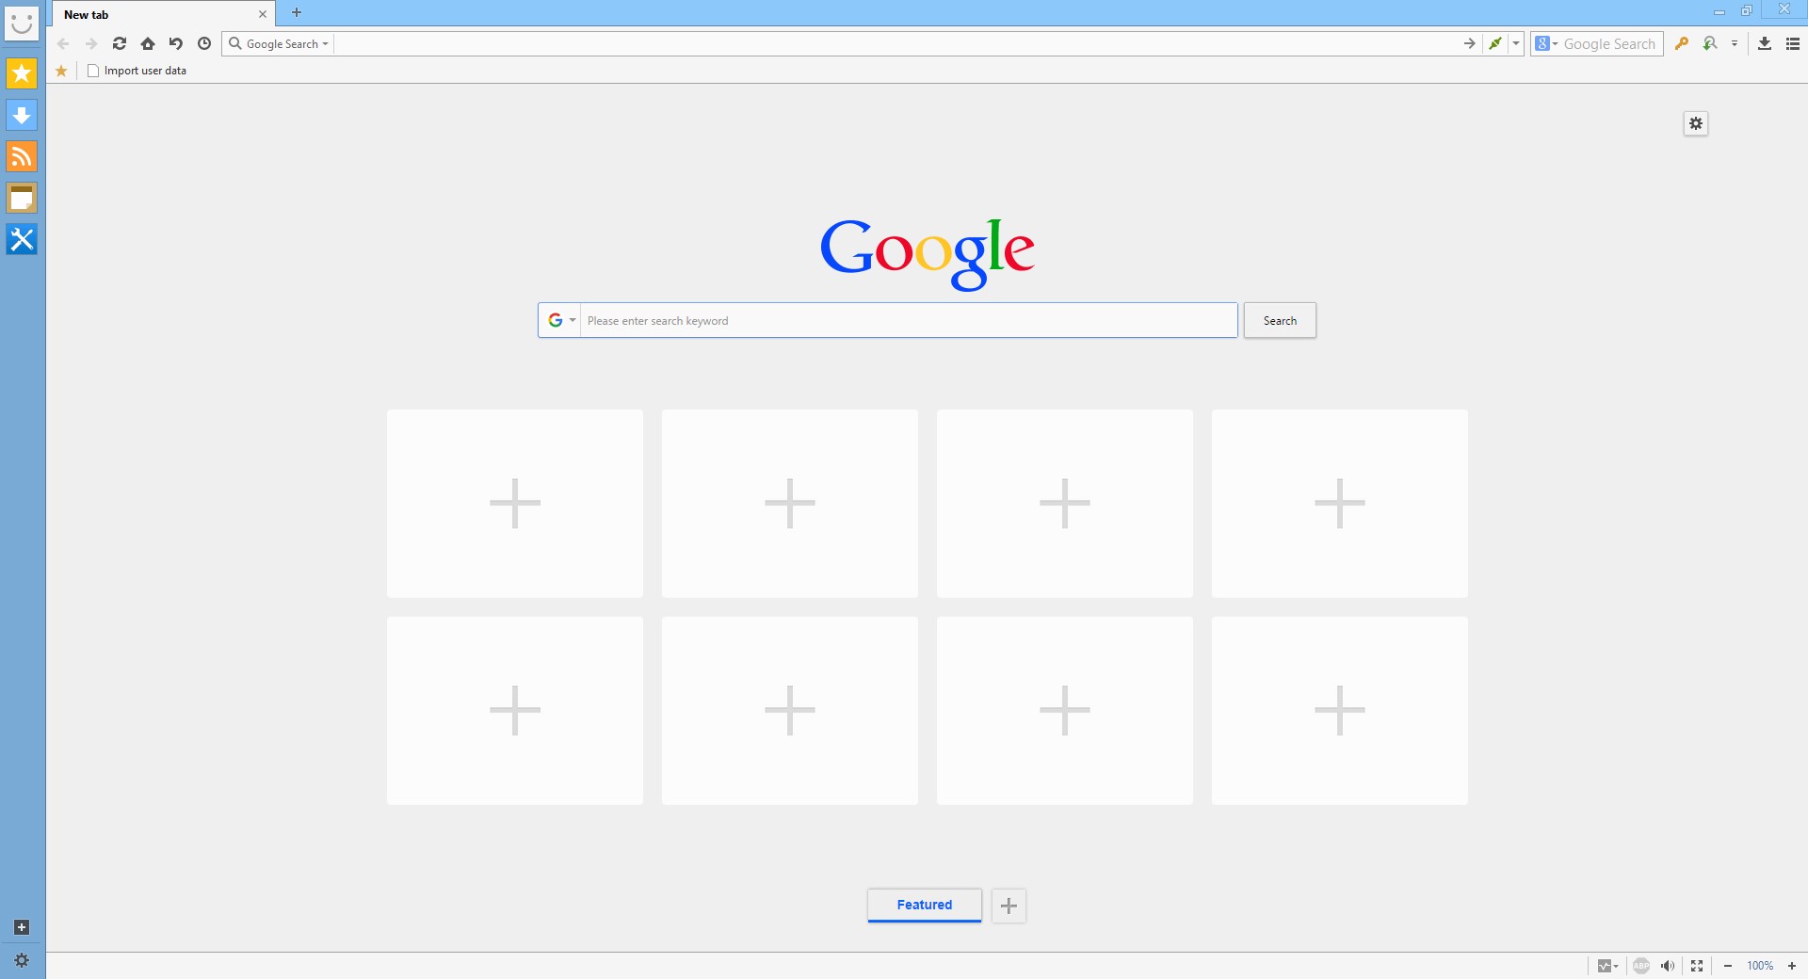1808x979 pixels.
Task: Open the Import user data bookmark
Action: [137, 71]
